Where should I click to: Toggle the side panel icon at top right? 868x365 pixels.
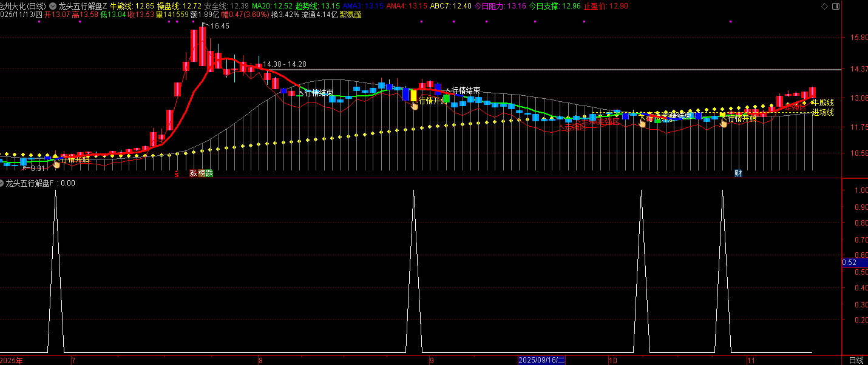[836, 5]
